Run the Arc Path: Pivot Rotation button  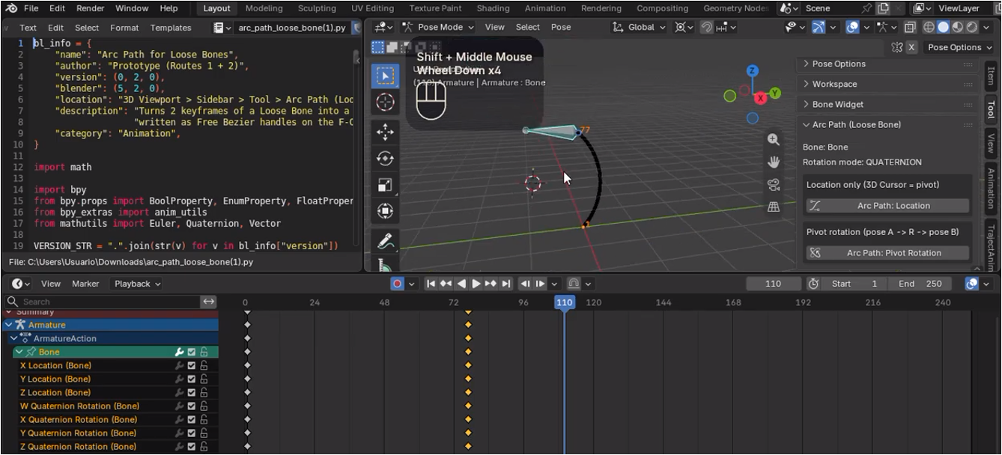click(887, 253)
